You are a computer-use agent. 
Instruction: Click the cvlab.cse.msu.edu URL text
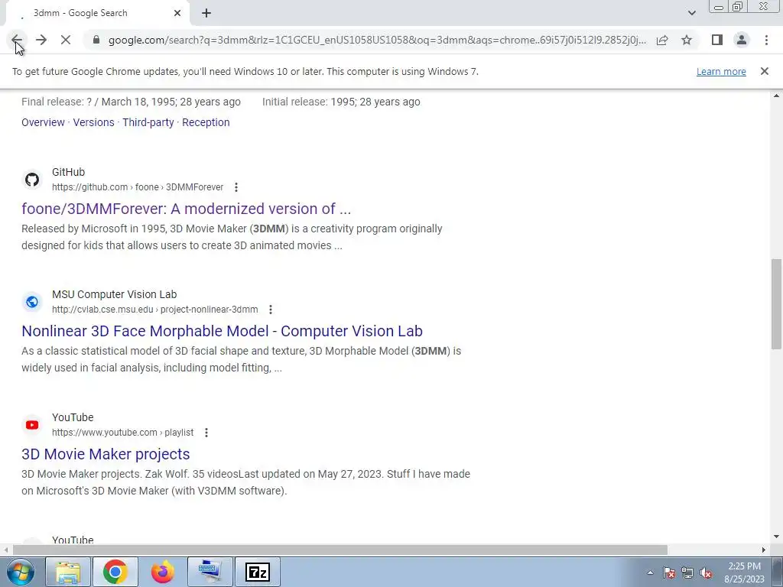154,310
